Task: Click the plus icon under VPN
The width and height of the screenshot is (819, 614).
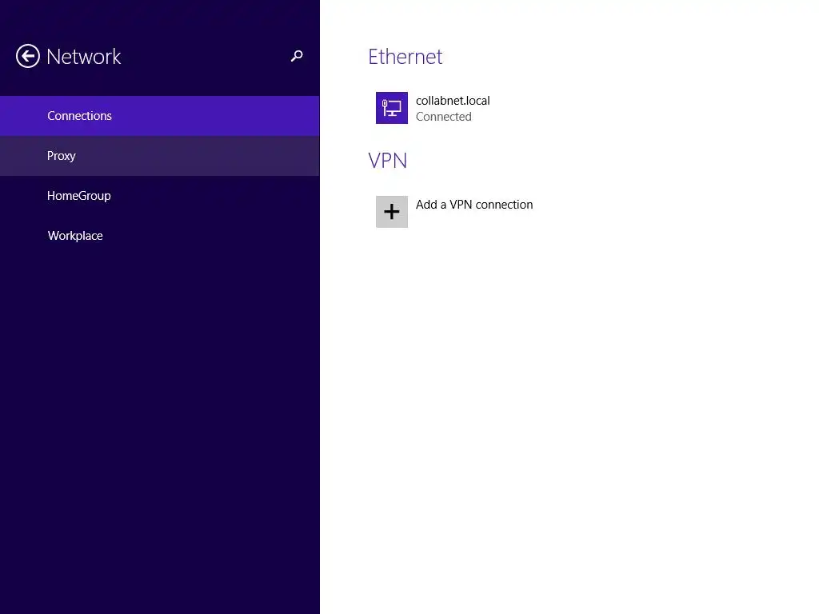Action: 392,212
